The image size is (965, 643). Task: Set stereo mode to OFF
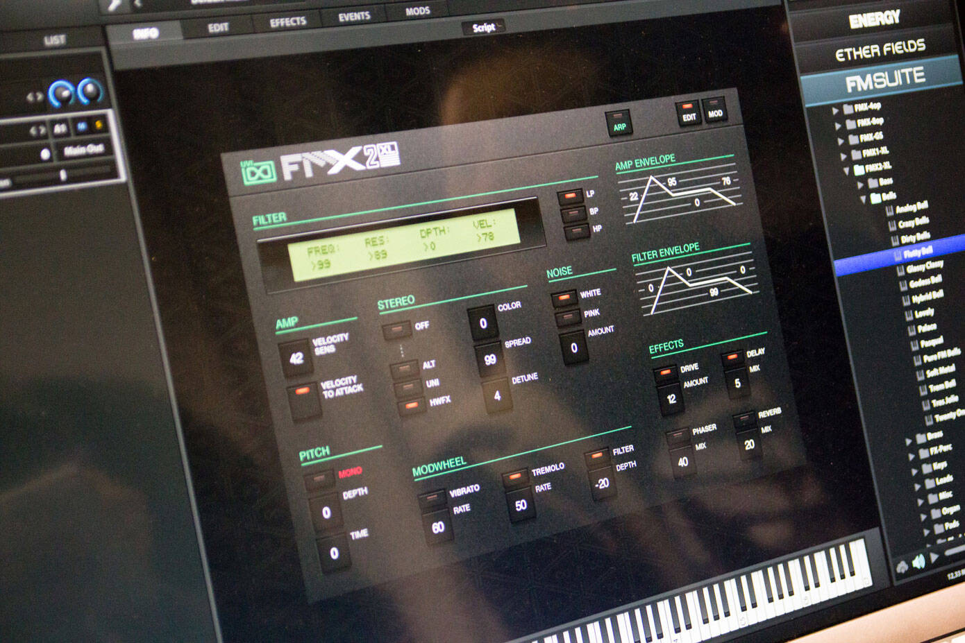(396, 329)
